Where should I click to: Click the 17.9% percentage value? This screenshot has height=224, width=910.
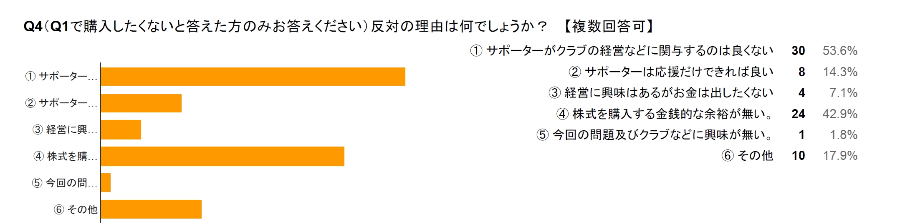click(x=840, y=156)
